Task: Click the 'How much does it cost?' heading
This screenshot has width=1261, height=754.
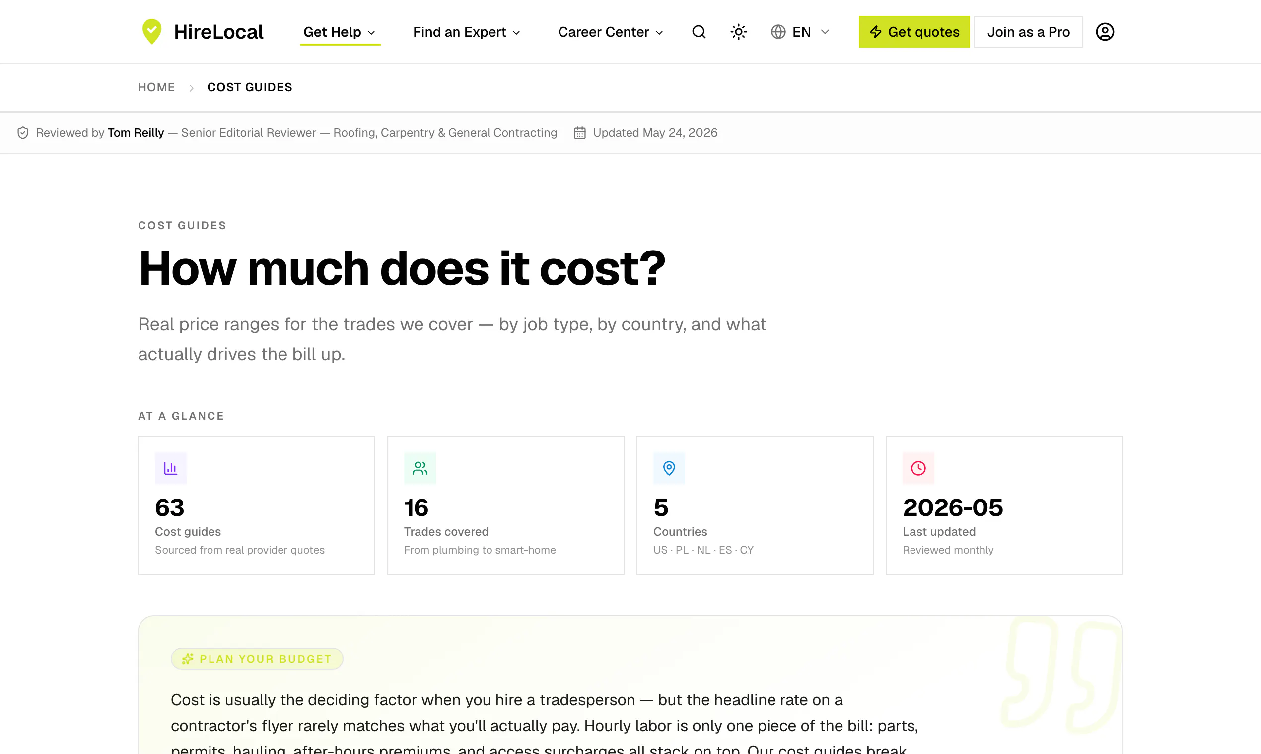Action: click(x=402, y=268)
